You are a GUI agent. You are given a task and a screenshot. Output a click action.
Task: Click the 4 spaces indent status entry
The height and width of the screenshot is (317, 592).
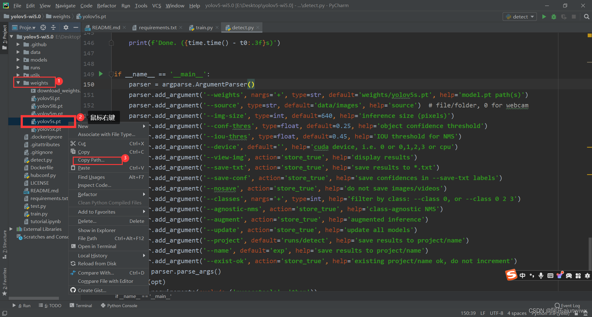coord(517,313)
